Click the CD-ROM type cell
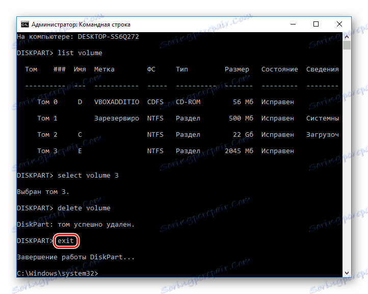The height and width of the screenshot is (294, 368). tap(188, 102)
